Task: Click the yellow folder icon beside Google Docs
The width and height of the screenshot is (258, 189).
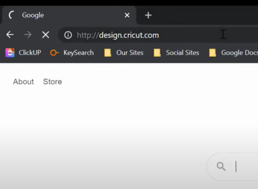Action: [x=212, y=53]
